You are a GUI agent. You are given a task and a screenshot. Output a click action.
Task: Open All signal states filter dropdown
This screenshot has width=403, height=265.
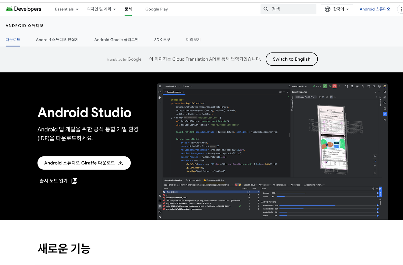(x=281, y=185)
